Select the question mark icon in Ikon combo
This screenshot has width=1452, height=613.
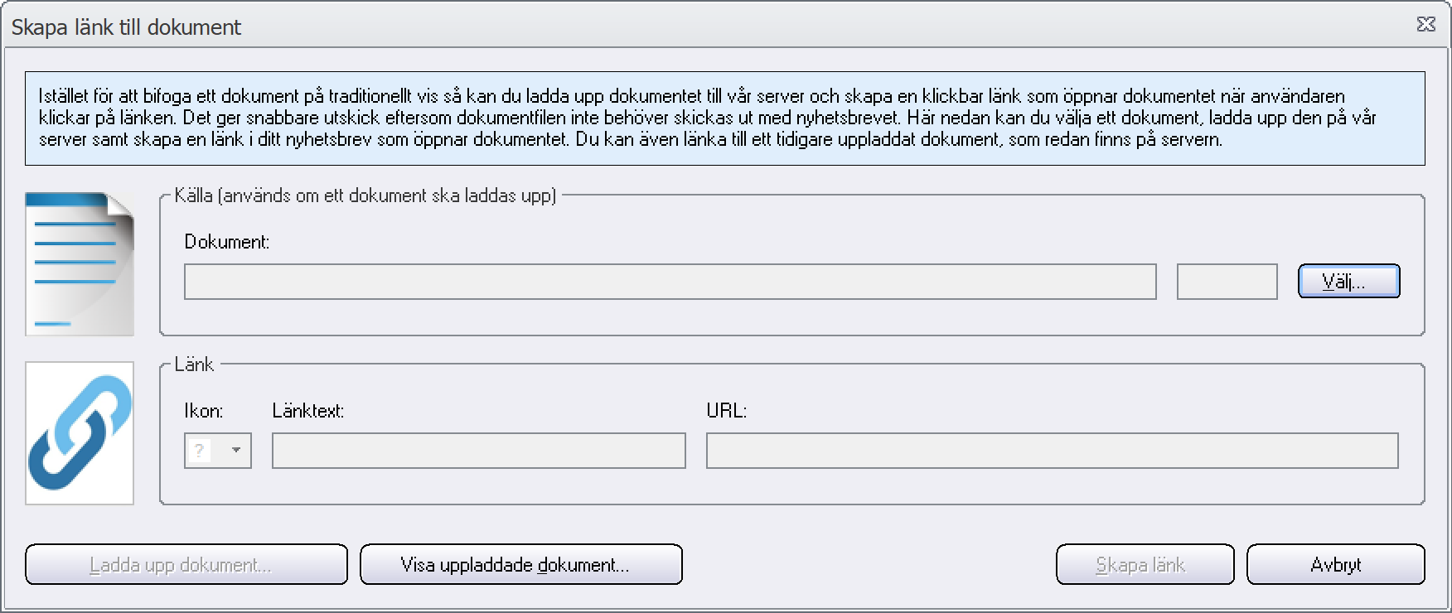click(x=199, y=451)
